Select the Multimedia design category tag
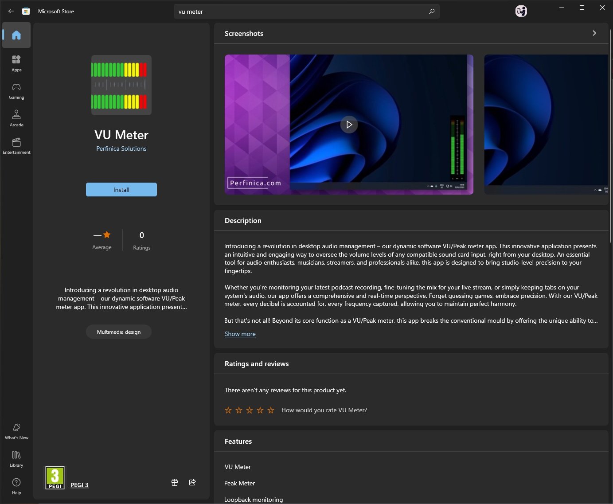The height and width of the screenshot is (504, 613). coord(119,332)
